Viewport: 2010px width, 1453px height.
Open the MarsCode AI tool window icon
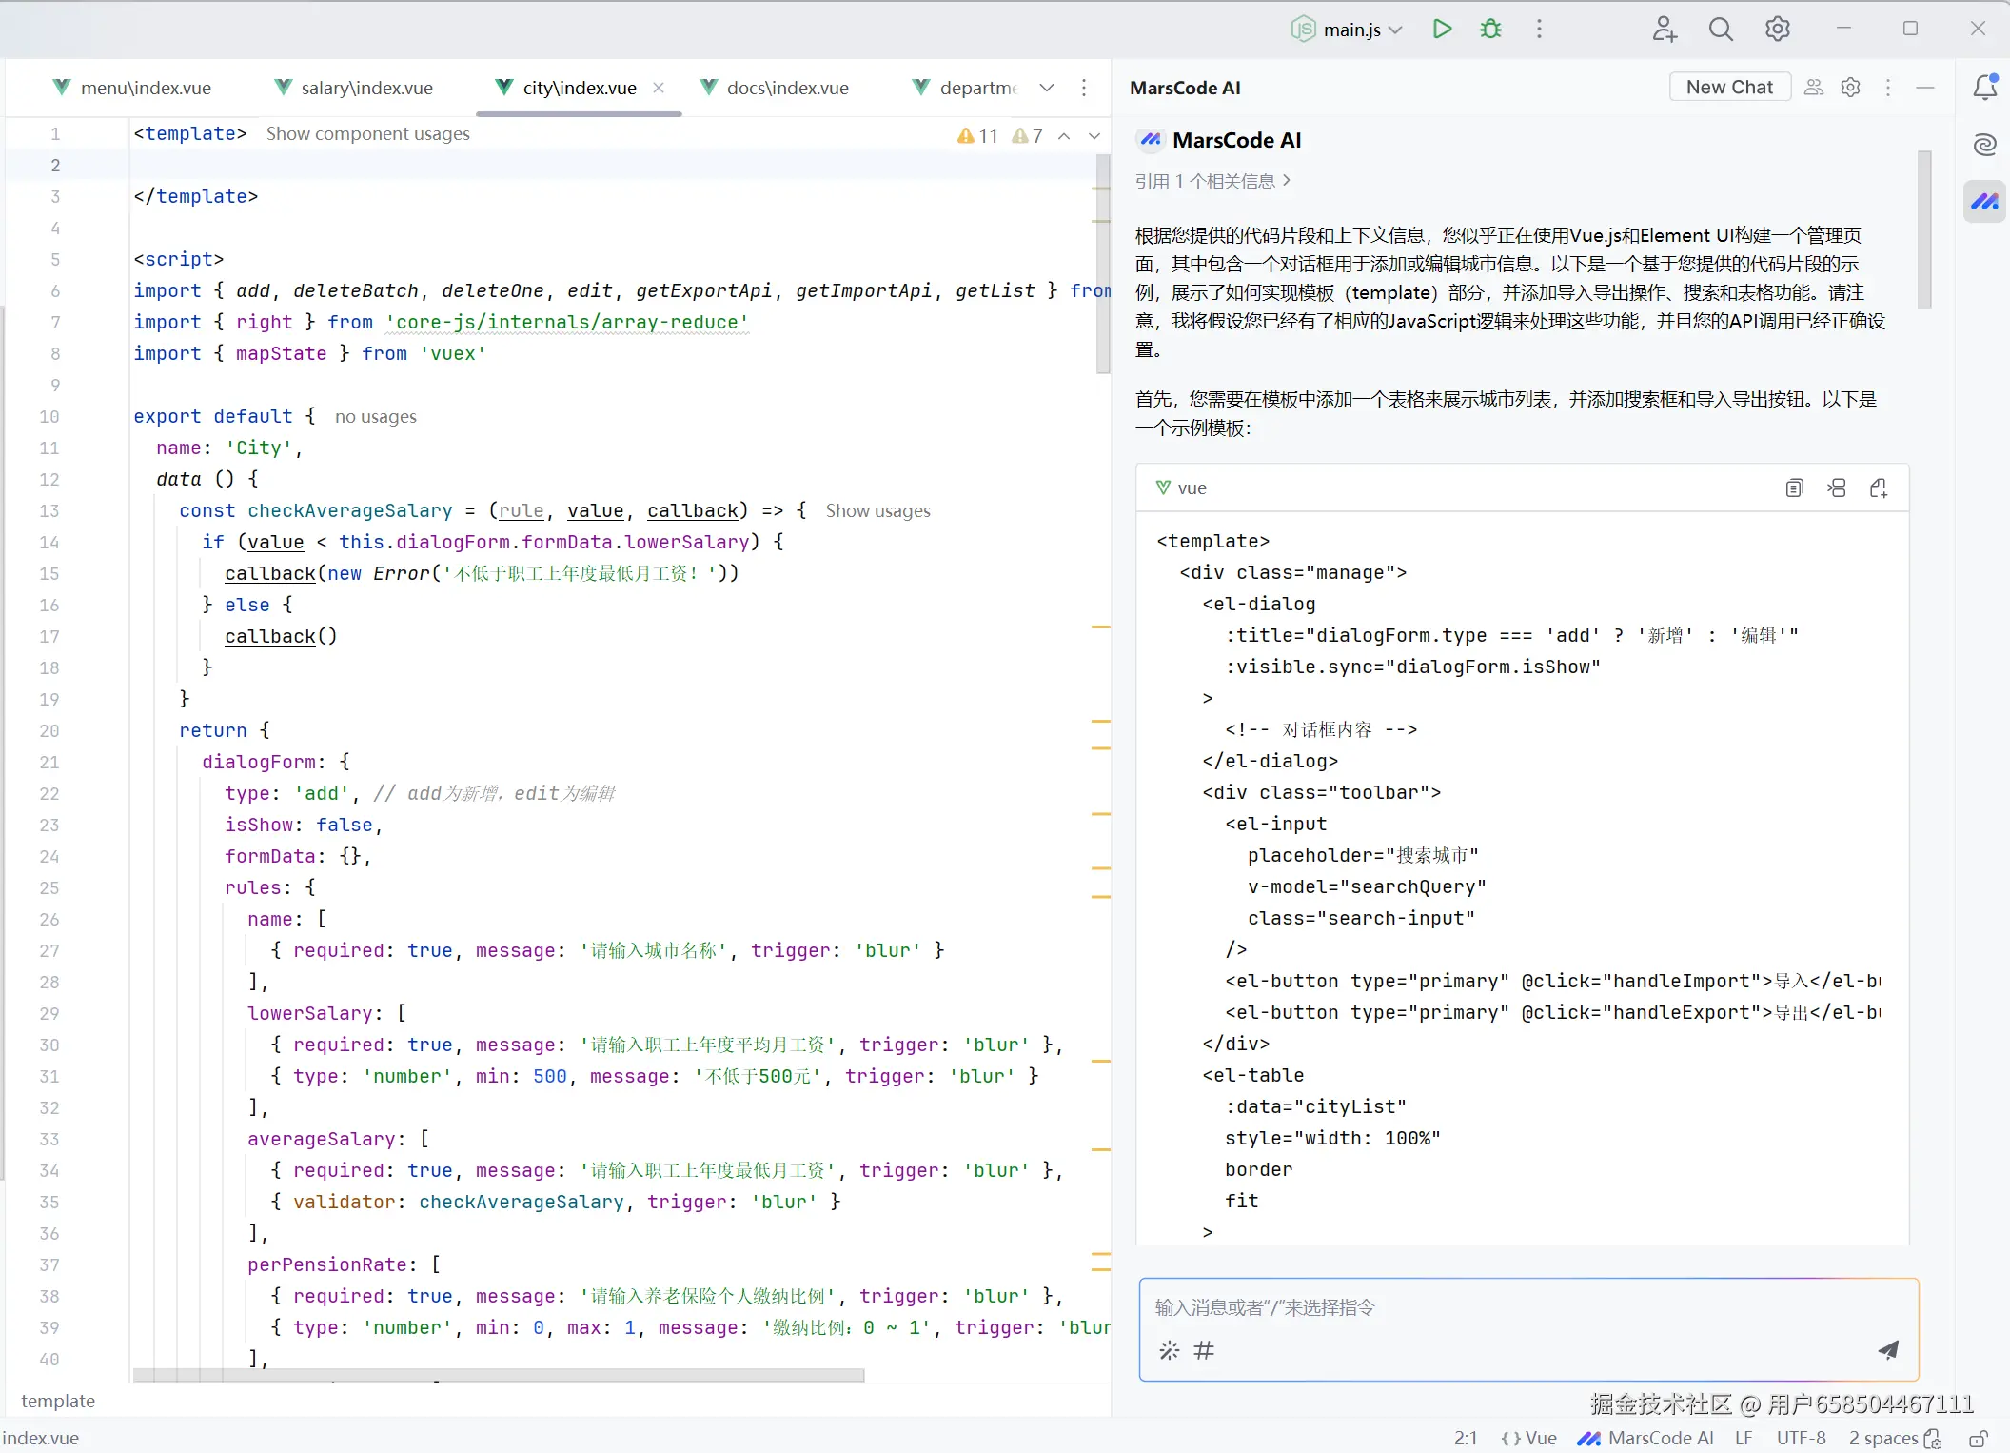(1984, 202)
